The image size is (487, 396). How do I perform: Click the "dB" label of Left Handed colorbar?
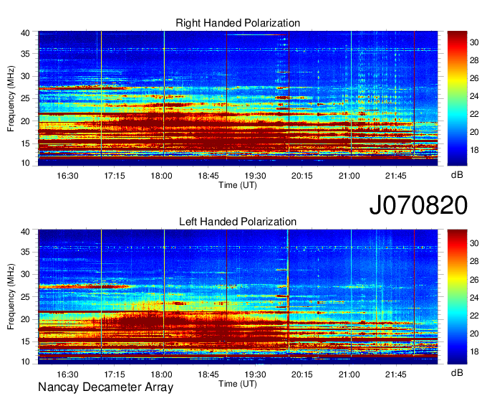(457, 372)
